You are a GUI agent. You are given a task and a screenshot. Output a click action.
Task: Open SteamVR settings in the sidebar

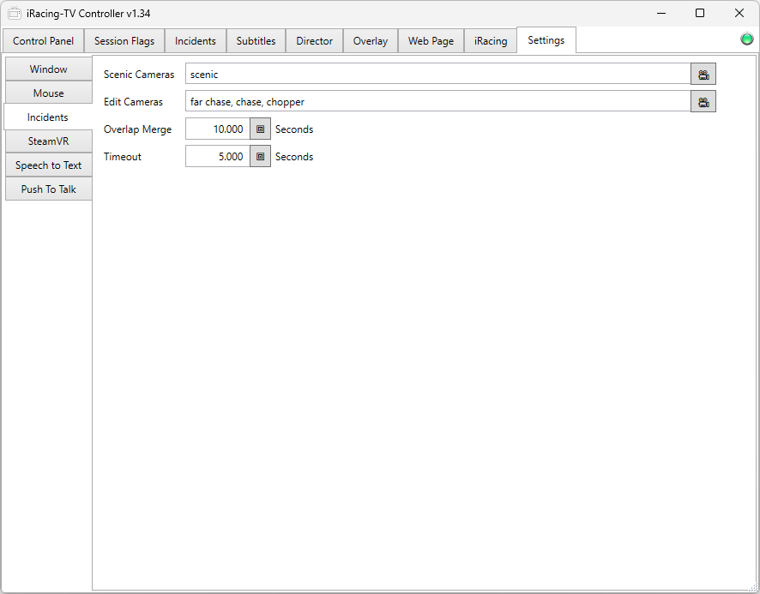pyautogui.click(x=49, y=141)
